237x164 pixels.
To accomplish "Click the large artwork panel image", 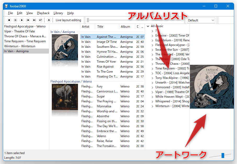I will tap(212, 87).
